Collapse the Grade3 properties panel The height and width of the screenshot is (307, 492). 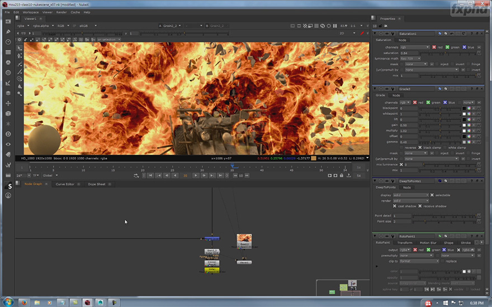coord(375,89)
